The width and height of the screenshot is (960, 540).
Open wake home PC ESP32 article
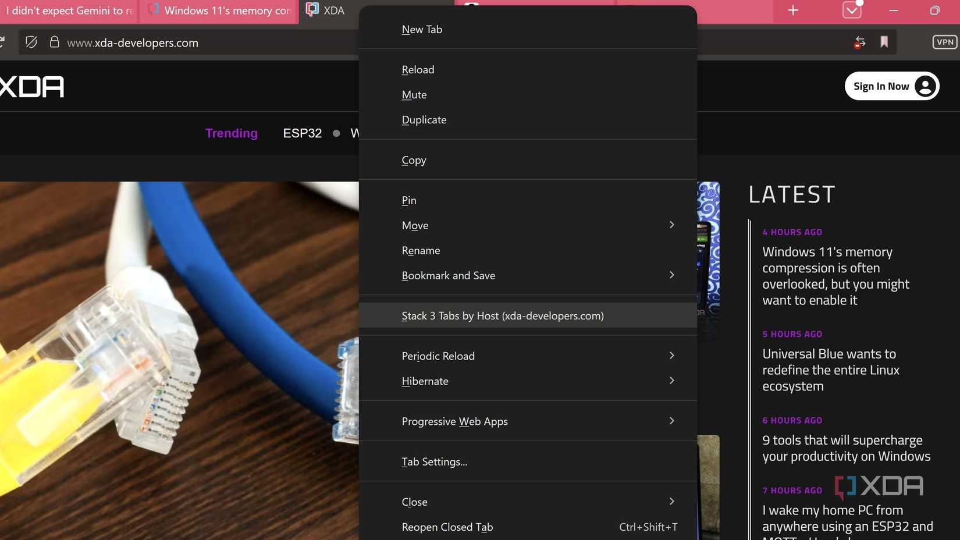pos(848,521)
